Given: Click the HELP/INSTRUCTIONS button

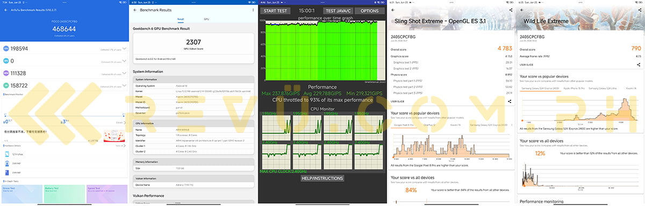Looking at the screenshot, I should 322,178.
